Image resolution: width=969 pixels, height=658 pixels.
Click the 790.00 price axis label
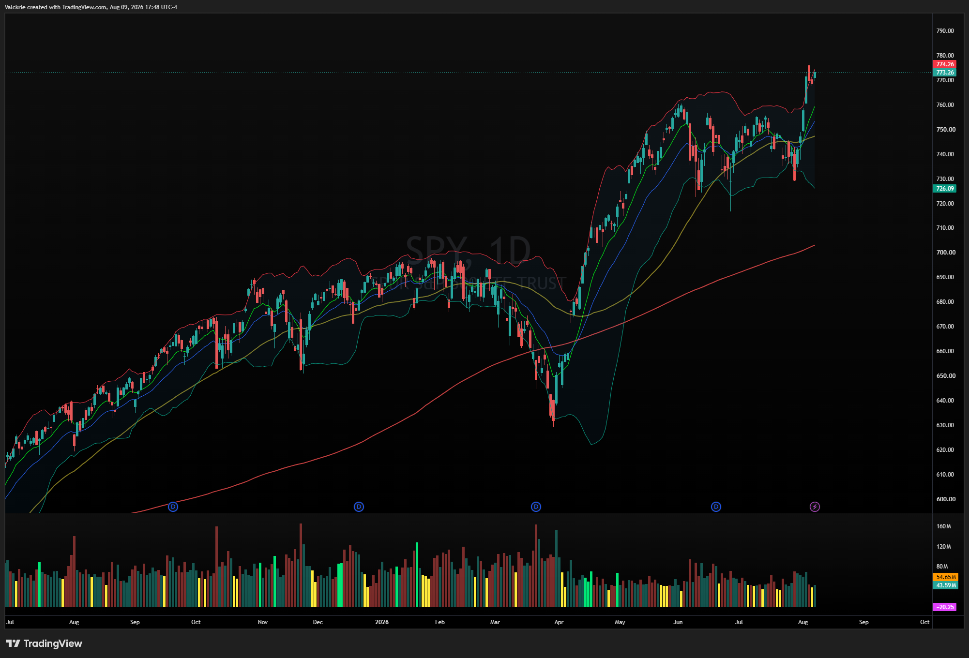click(945, 31)
